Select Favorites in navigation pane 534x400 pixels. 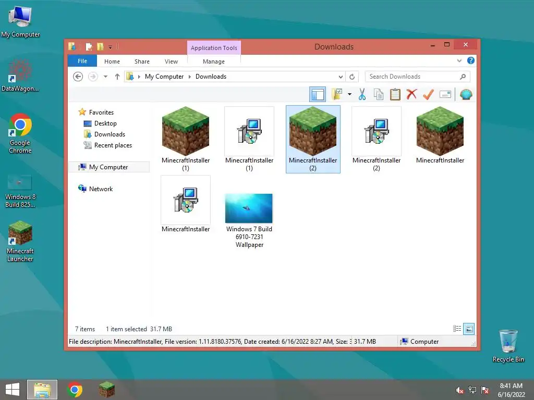click(101, 113)
